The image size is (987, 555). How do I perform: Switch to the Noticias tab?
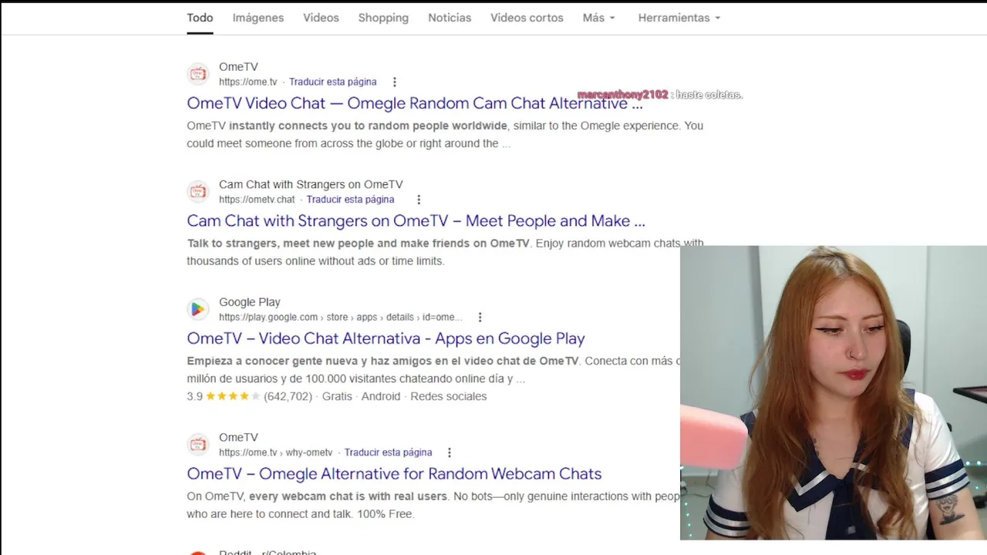pos(450,18)
